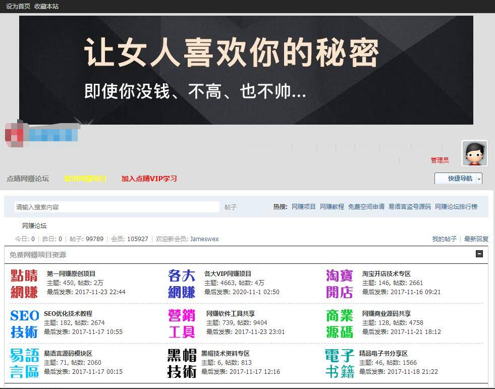
Task: Open the 黑帽技術 section icon
Action: [x=182, y=363]
